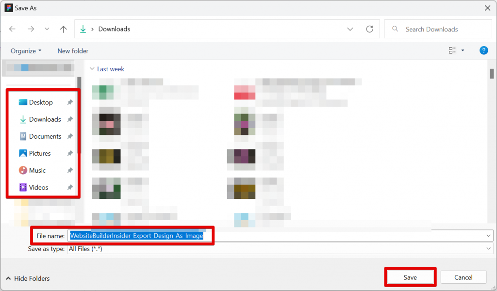Open the Downloads address bar dropdown
The height and width of the screenshot is (291, 497).
(350, 29)
